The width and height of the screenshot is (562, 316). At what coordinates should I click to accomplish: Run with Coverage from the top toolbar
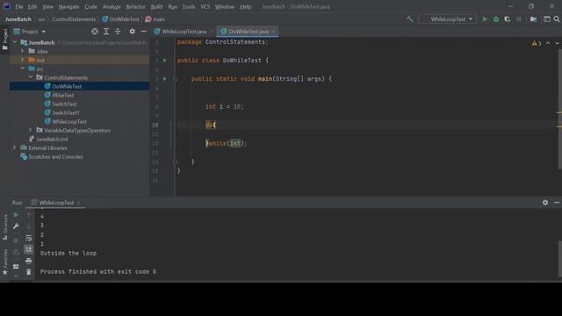point(508,19)
